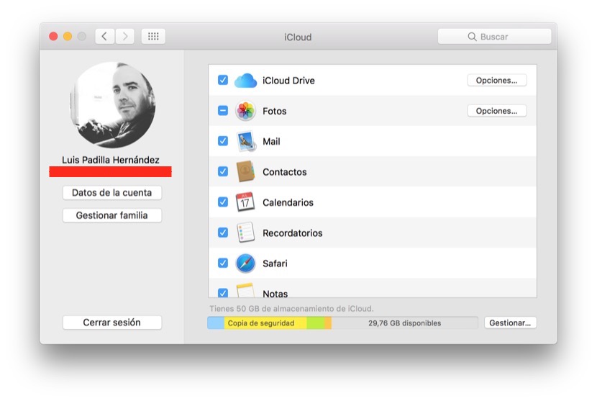This screenshot has width=597, height=401.
Task: Click the yellow Copia de seguridad storage segment
Action: (265, 323)
